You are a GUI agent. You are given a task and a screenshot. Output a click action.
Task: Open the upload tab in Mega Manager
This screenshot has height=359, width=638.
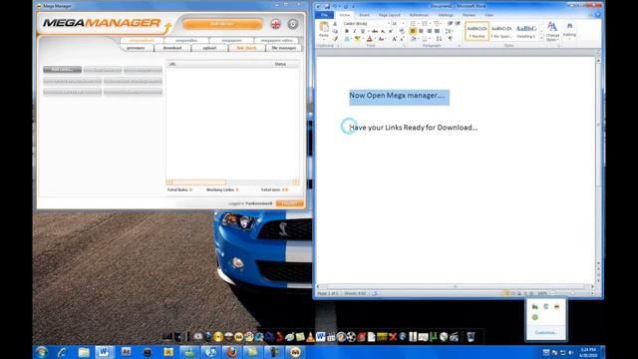209,48
